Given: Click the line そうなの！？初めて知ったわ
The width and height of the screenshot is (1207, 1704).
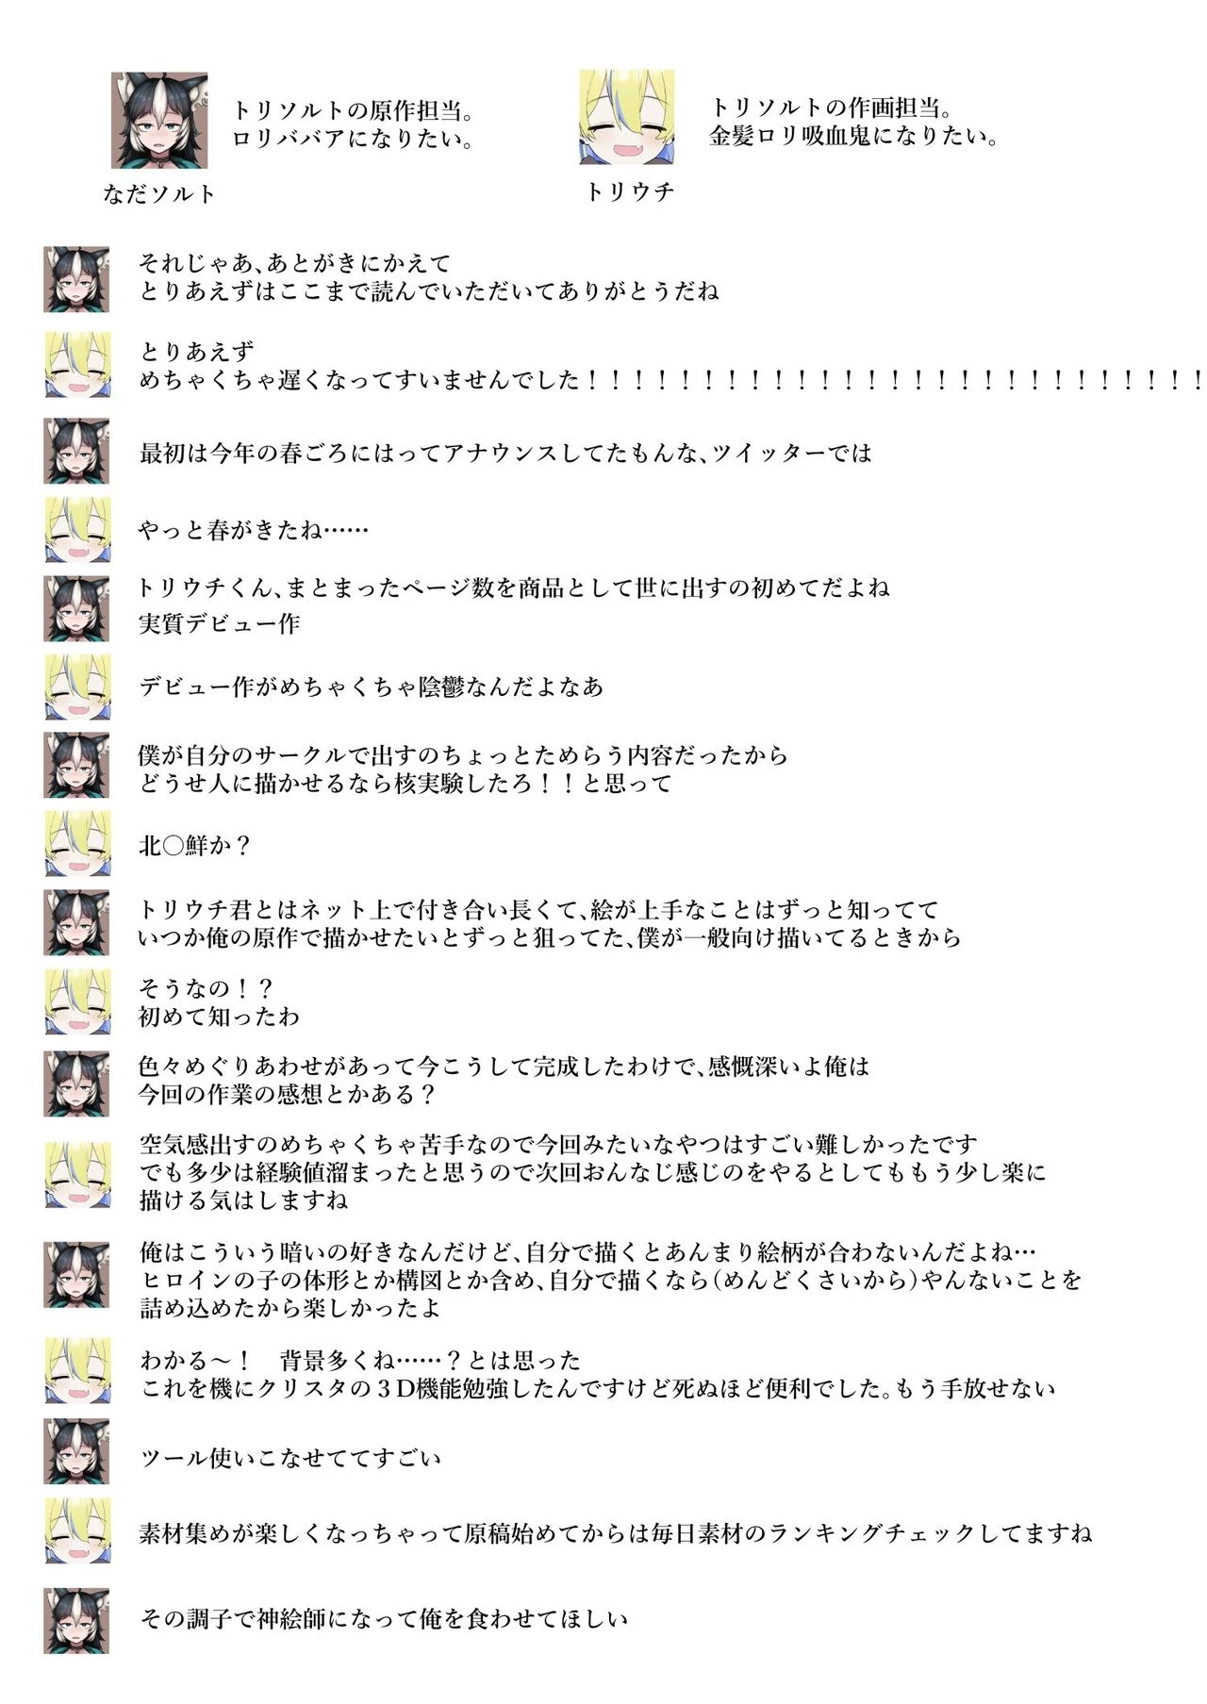Looking at the screenshot, I should (x=220, y=1002).
